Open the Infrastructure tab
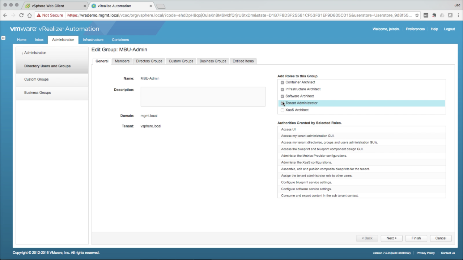 click(93, 40)
